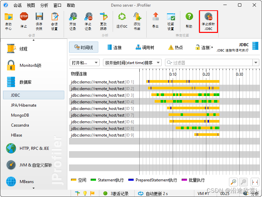
Task: Open the MBeans sidebar section
Action: point(20,181)
